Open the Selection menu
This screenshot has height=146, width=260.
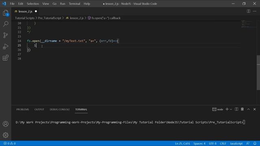pyautogui.click(x=33, y=4)
